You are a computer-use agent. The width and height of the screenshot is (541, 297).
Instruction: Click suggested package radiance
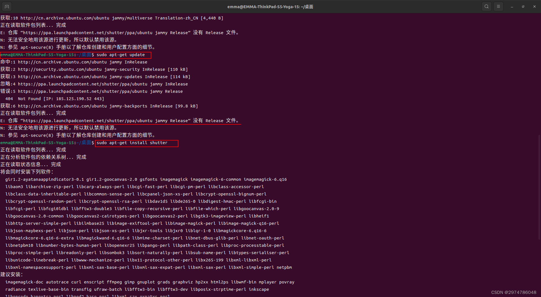pyautogui.click(x=15, y=289)
